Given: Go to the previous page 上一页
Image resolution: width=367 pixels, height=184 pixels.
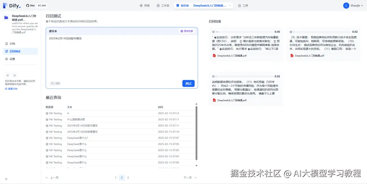Looking at the screenshot, I should [x=52, y=178].
